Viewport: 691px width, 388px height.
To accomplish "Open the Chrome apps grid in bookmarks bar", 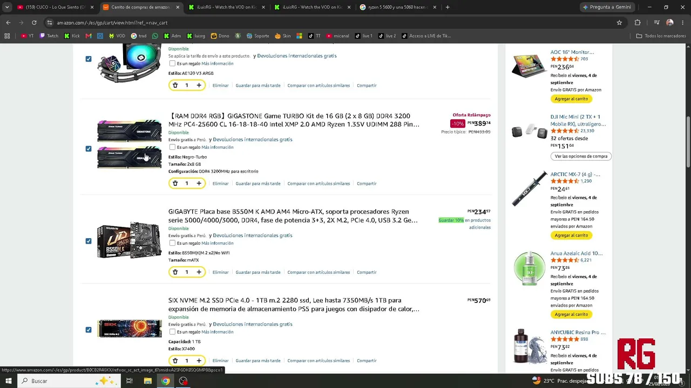I will click(x=7, y=36).
